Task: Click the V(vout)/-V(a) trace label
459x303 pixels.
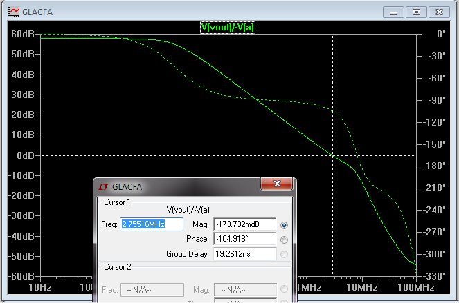Action: click(228, 28)
